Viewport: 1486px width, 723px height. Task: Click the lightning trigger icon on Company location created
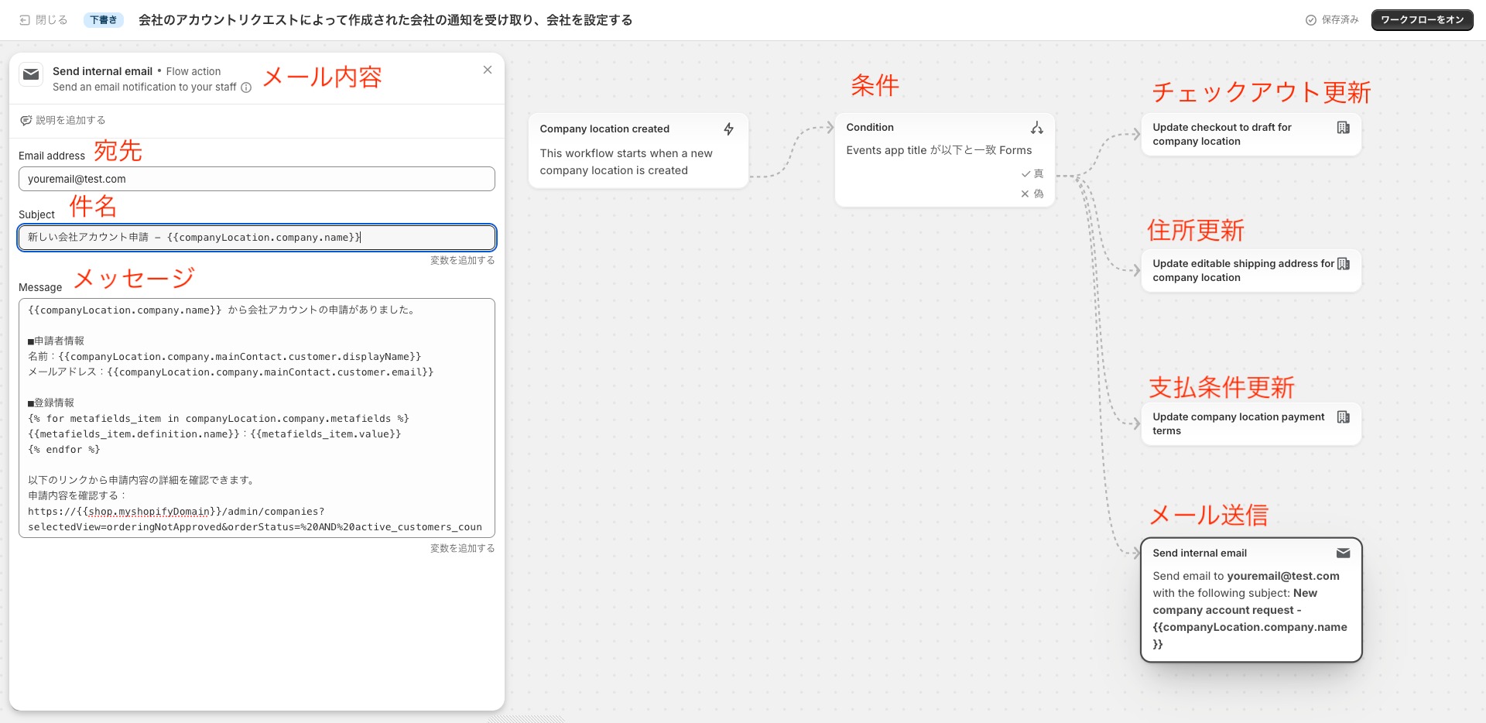pos(728,129)
